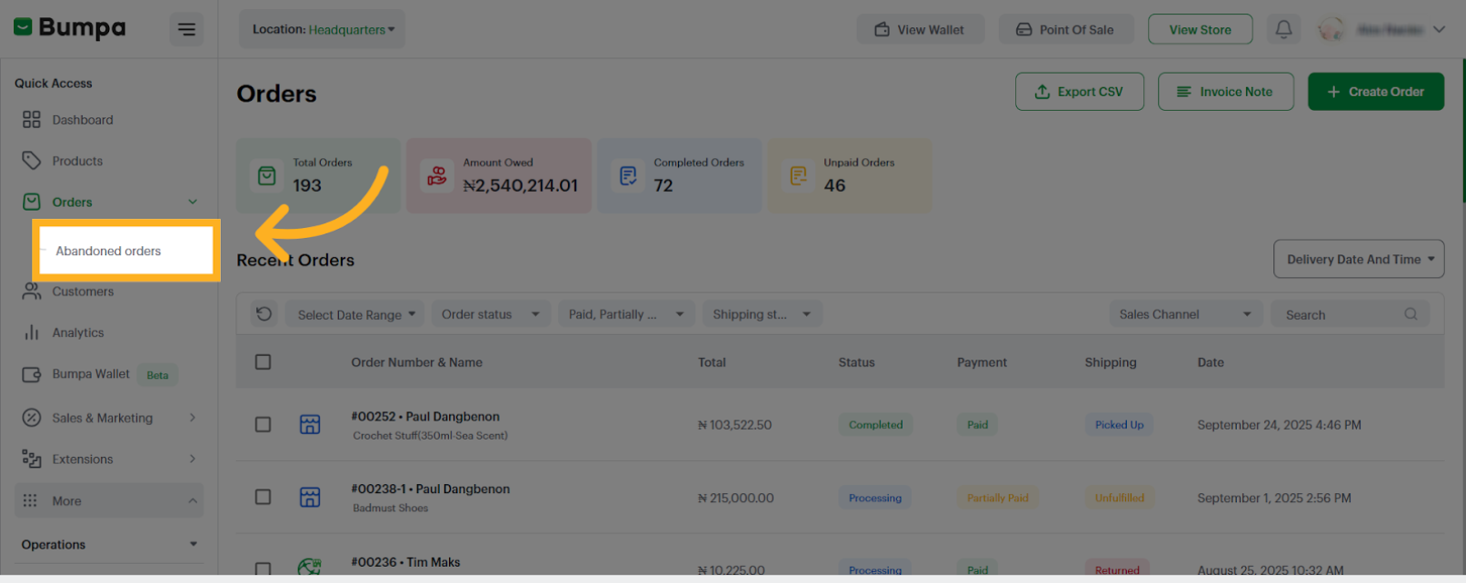Click the Completed Orders icon

628,175
